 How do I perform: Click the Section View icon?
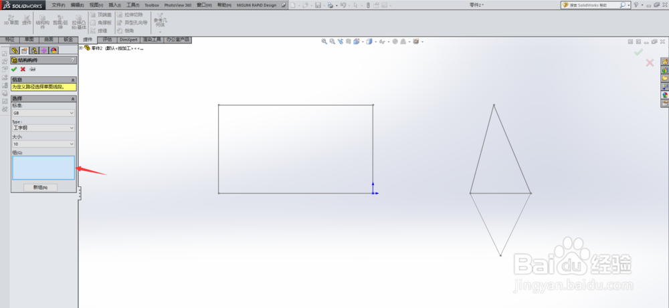click(348, 41)
